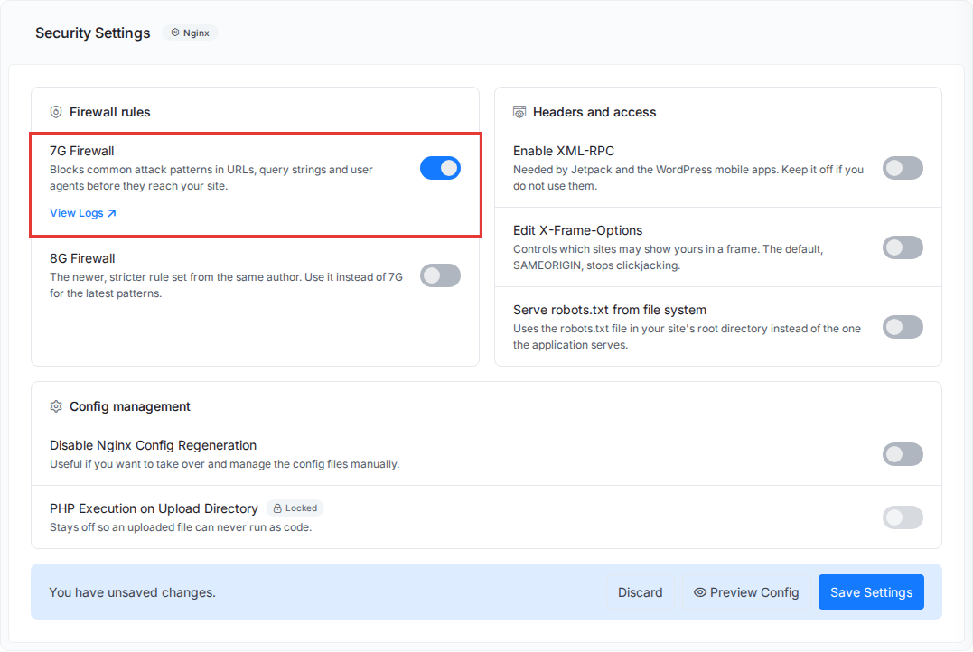Click the Save Settings button
The width and height of the screenshot is (973, 652).
[x=871, y=593]
